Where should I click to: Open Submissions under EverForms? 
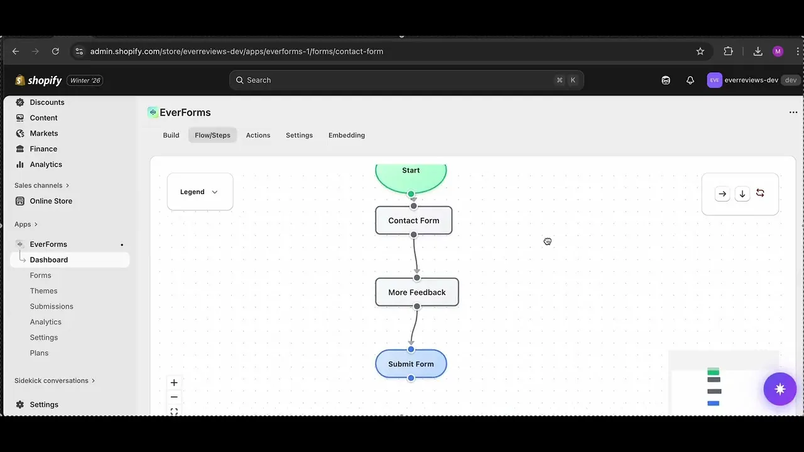52,306
